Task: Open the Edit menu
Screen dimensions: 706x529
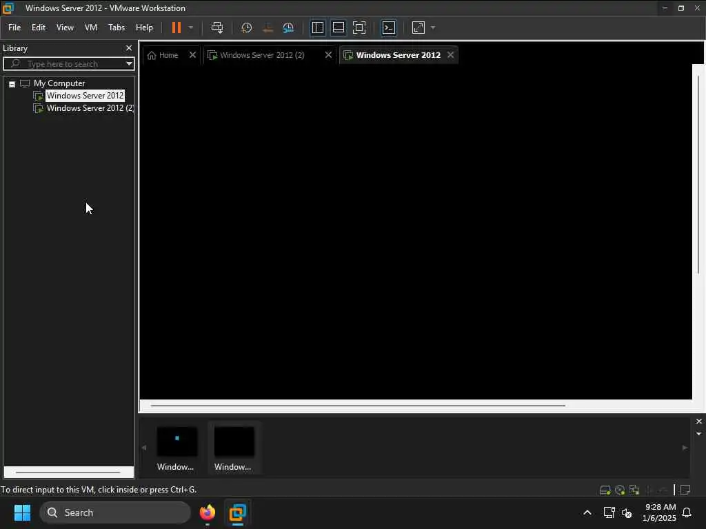Action: (x=39, y=28)
